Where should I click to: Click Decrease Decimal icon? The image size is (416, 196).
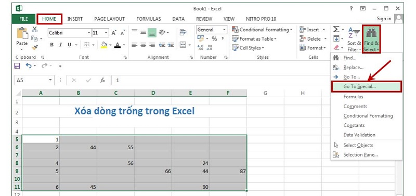(210, 47)
